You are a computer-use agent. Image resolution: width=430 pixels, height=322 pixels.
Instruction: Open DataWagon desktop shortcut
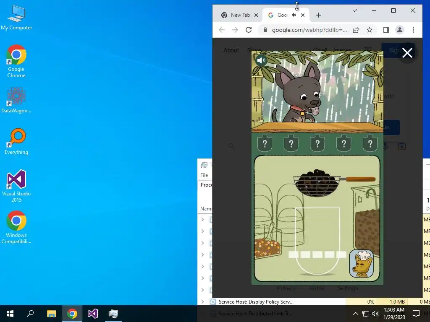click(16, 100)
